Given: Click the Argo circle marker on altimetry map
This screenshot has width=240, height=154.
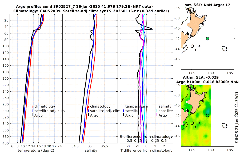Looking at the screenshot, I should tap(207, 115).
